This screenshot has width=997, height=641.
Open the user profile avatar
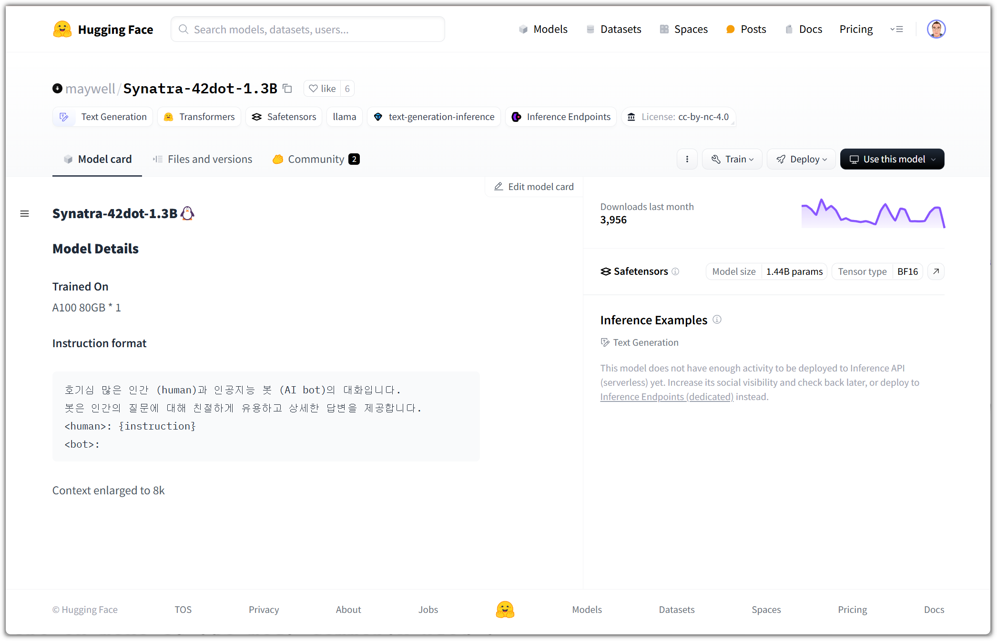(936, 30)
